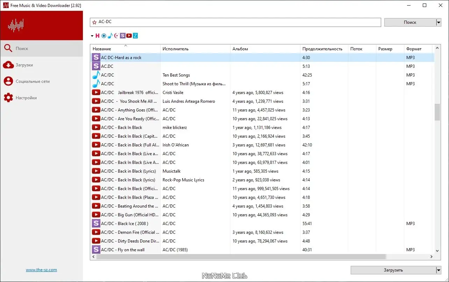Click the YouTube icon for Big Gun
449x282 pixels.
click(x=96, y=215)
